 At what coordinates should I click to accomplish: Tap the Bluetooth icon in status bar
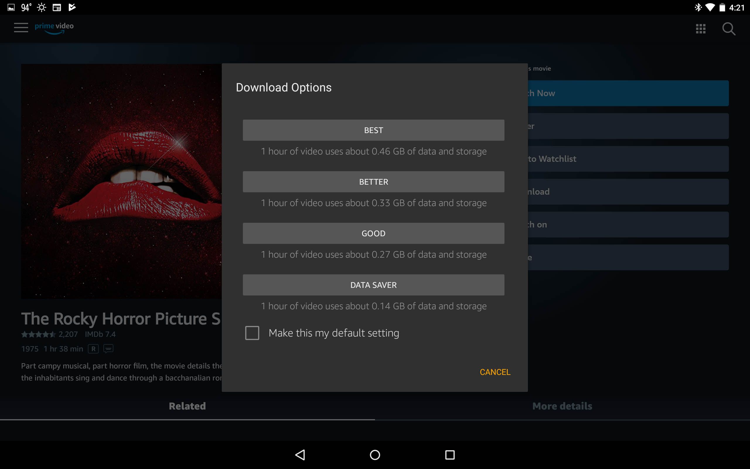click(698, 7)
